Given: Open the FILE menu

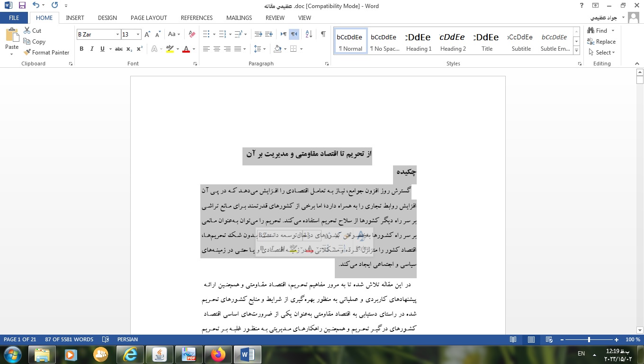Looking at the screenshot, I should 14,18.
